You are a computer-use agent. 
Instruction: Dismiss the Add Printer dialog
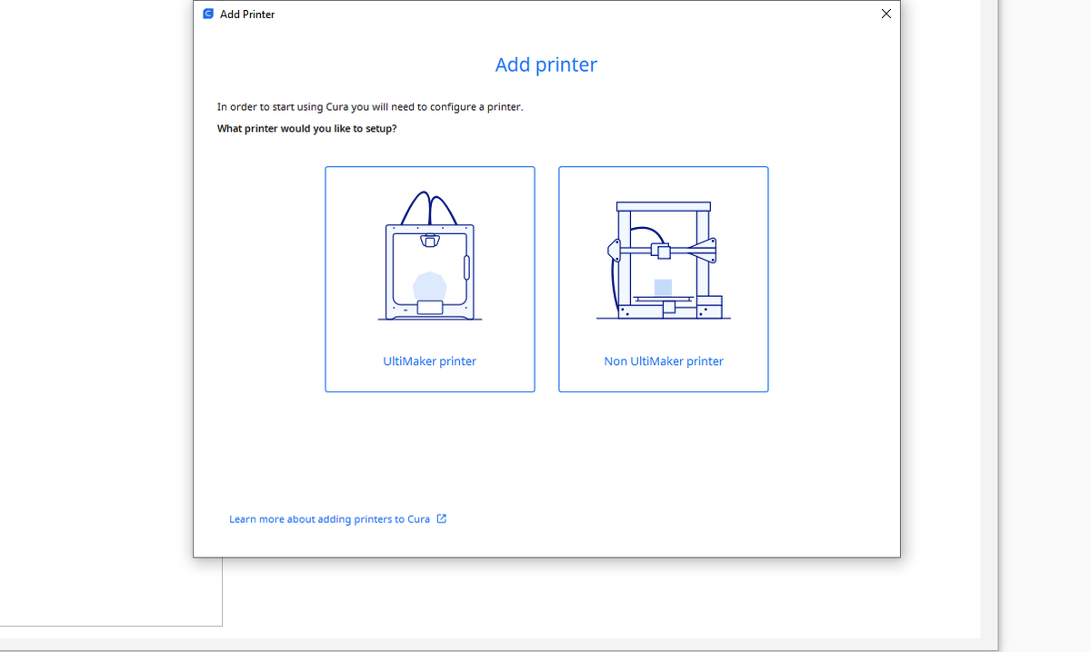[886, 14]
